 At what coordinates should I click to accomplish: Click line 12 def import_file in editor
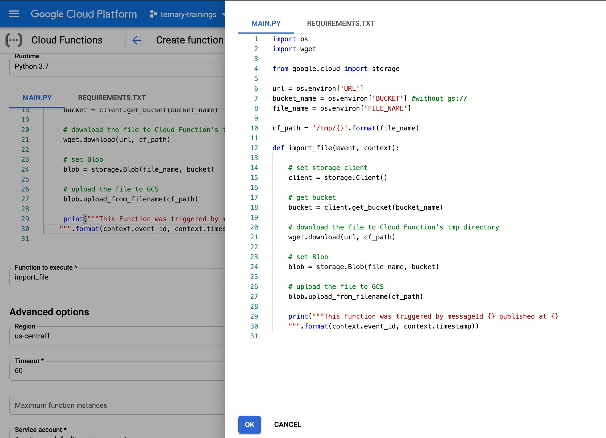(x=335, y=148)
